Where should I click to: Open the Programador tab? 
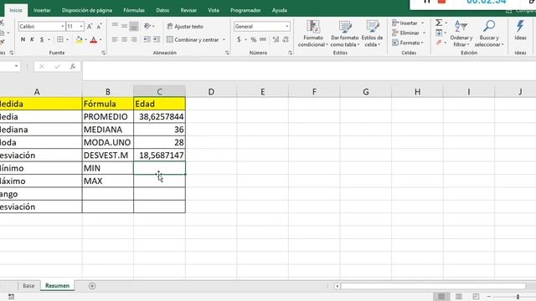[245, 10]
